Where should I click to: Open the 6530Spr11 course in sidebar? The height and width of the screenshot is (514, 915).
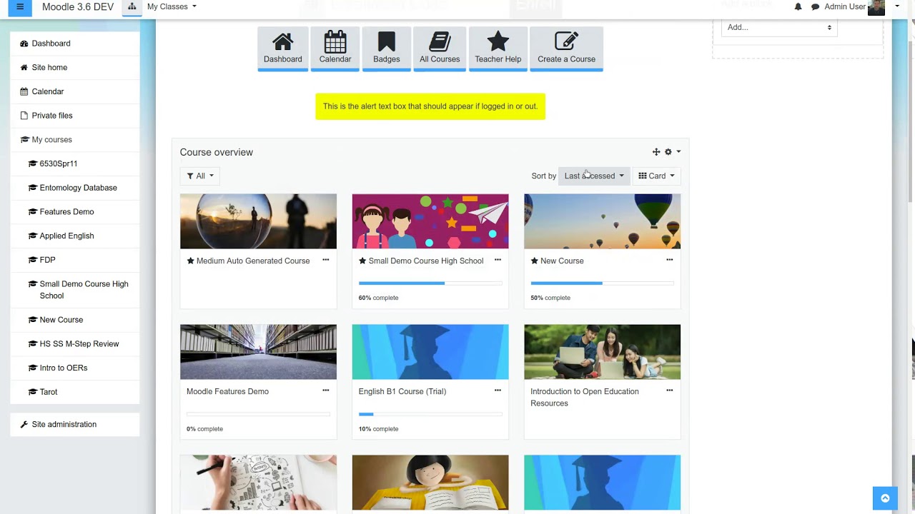pyautogui.click(x=75, y=163)
